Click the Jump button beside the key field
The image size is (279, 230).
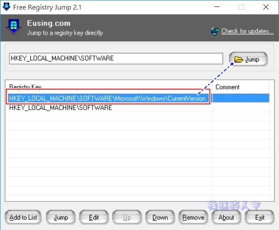248,59
